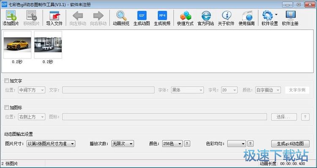Open the 字号 font size dropdown 20
This screenshot has width=317, height=168.
(229, 90)
